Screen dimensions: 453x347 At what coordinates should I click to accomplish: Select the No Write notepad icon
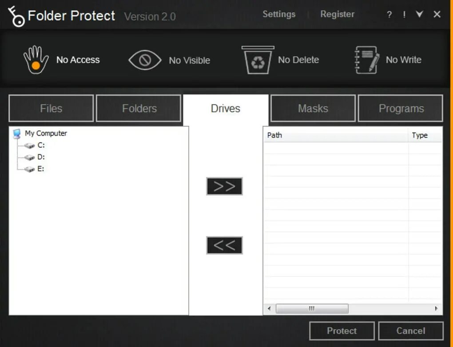366,60
